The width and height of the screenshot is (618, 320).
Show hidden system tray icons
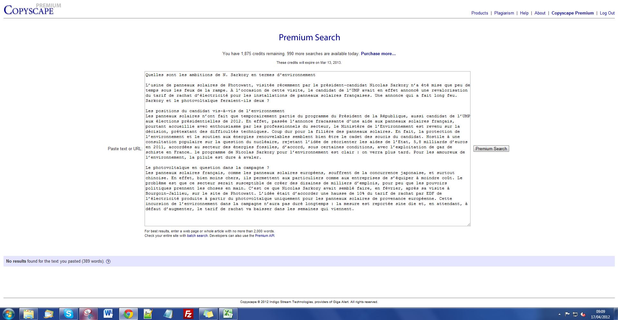(x=559, y=314)
